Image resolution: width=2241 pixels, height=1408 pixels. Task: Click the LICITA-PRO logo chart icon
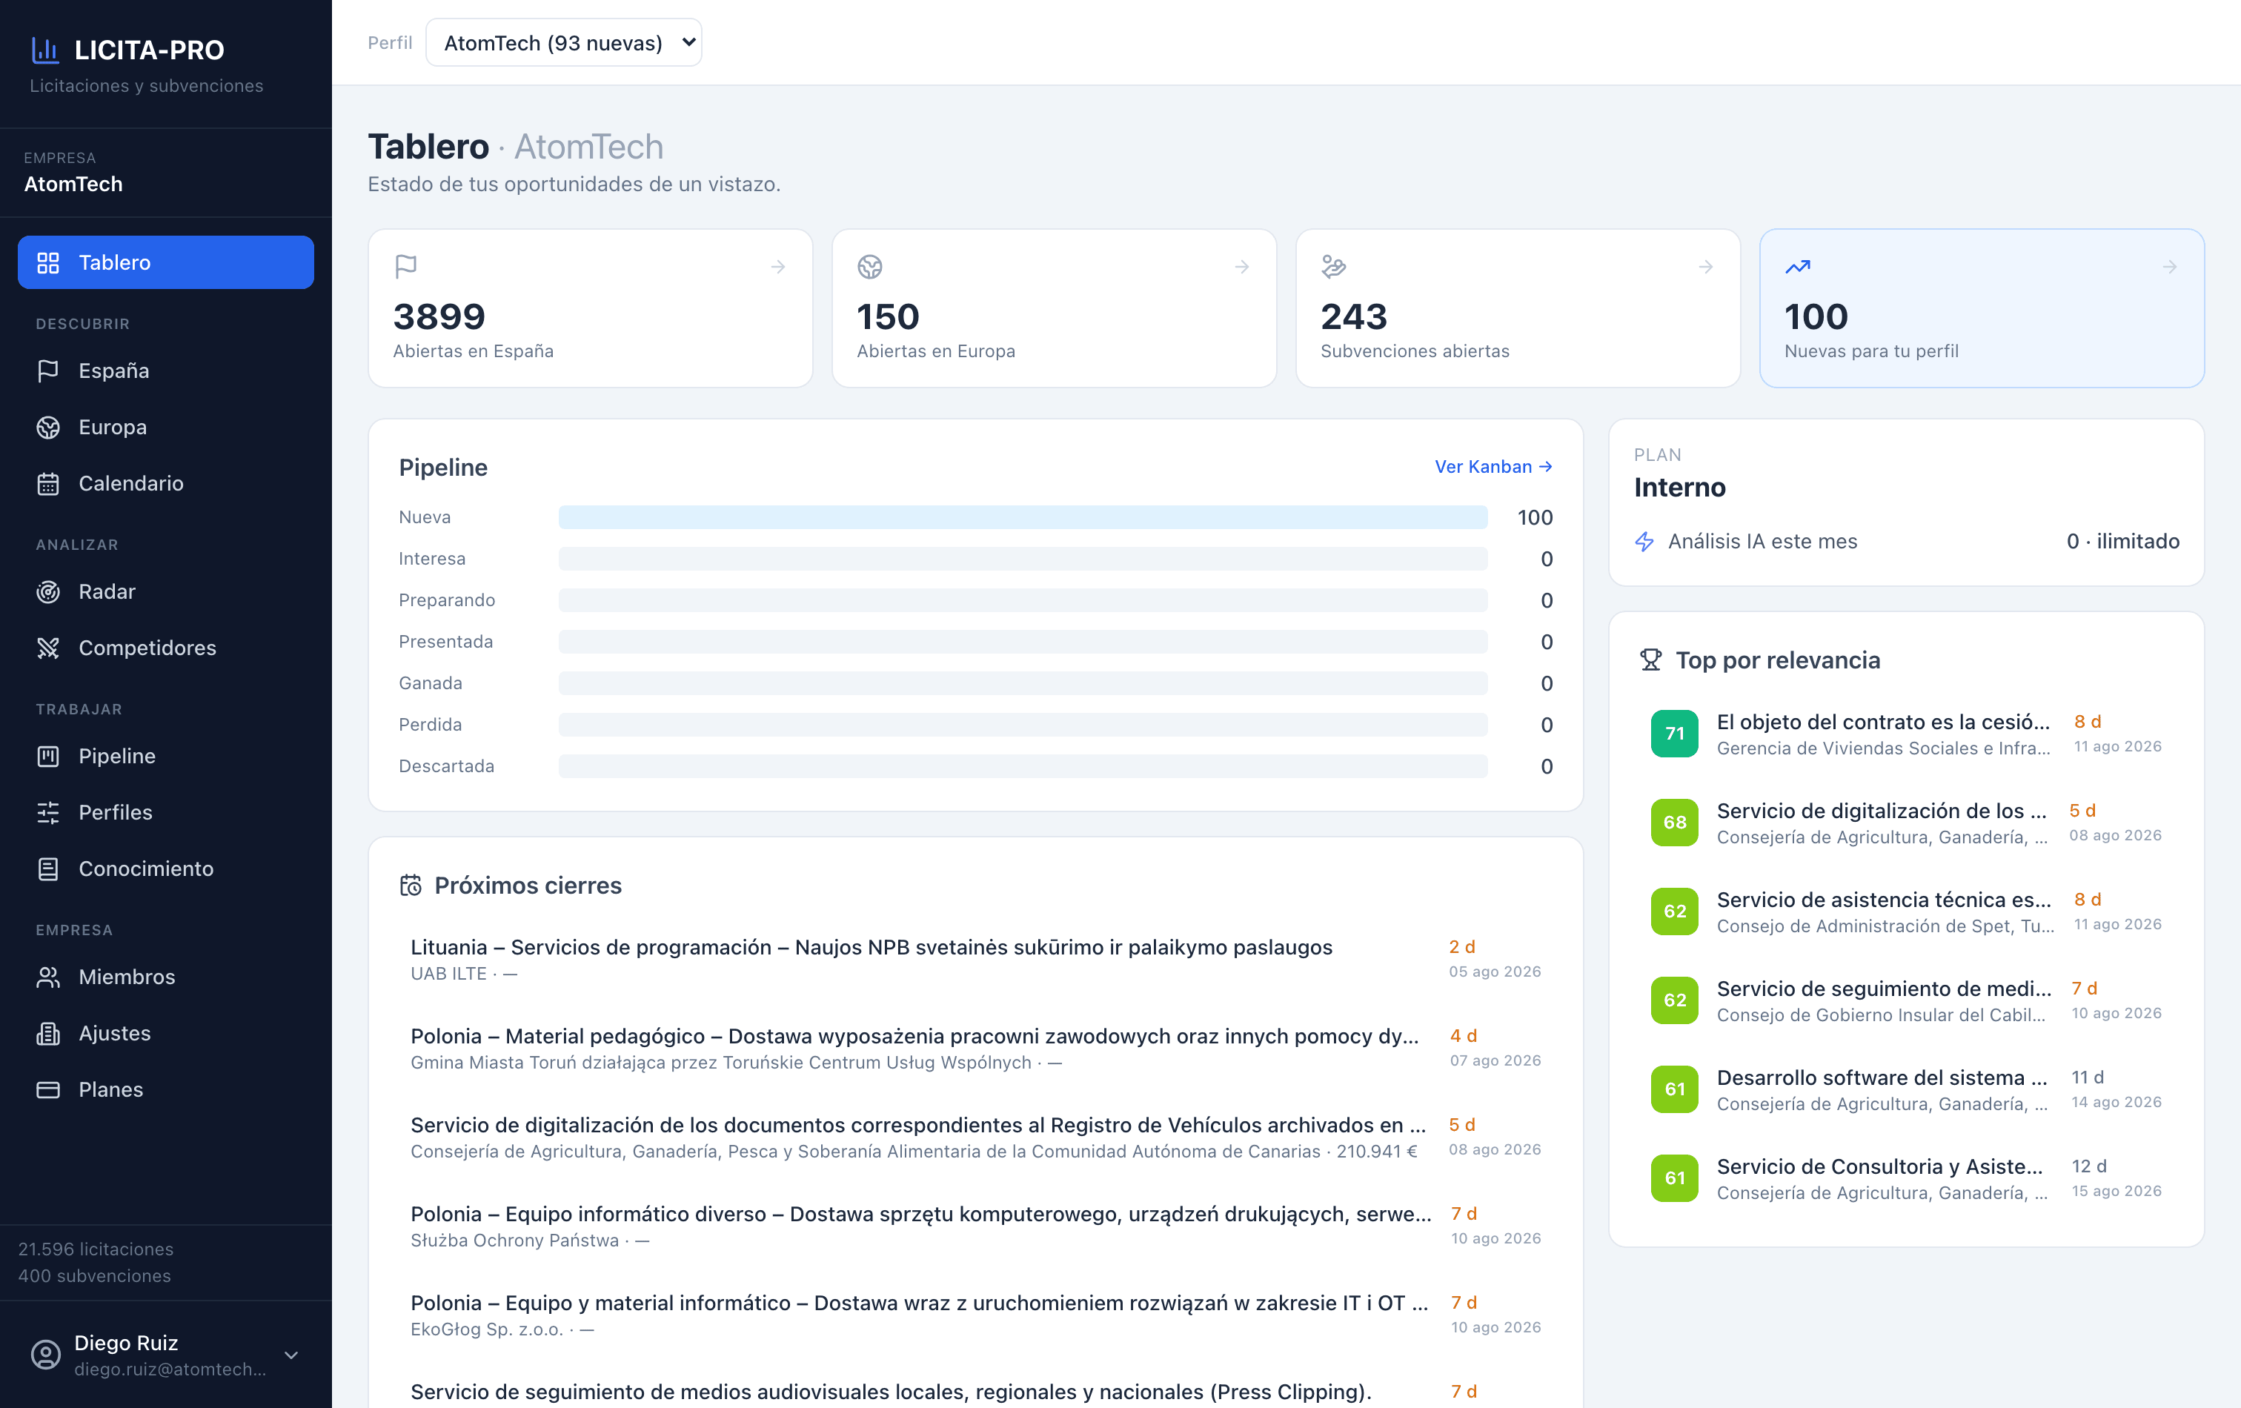pyautogui.click(x=44, y=50)
